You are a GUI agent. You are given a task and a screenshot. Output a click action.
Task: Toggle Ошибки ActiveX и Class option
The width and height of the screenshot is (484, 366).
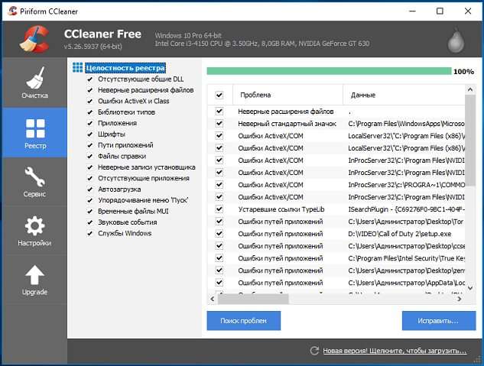(89, 101)
